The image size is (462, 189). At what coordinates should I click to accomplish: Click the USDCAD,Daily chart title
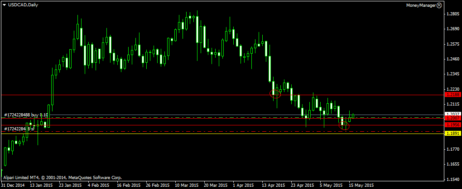(23, 5)
